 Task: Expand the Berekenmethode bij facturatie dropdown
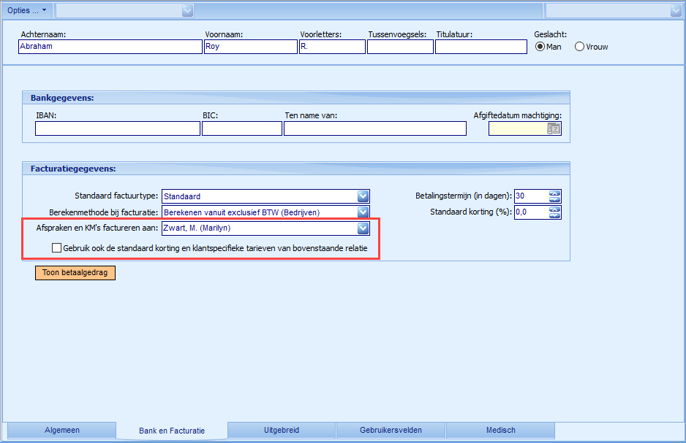363,212
